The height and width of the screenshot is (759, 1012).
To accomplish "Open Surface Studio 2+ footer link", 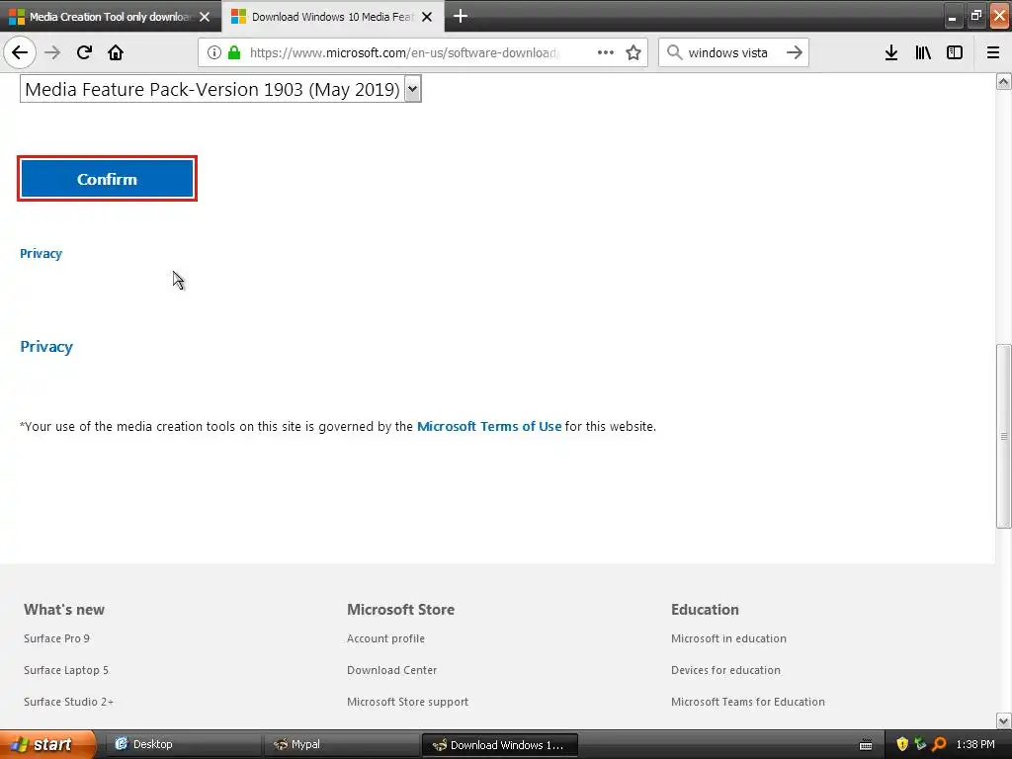I will coord(68,702).
